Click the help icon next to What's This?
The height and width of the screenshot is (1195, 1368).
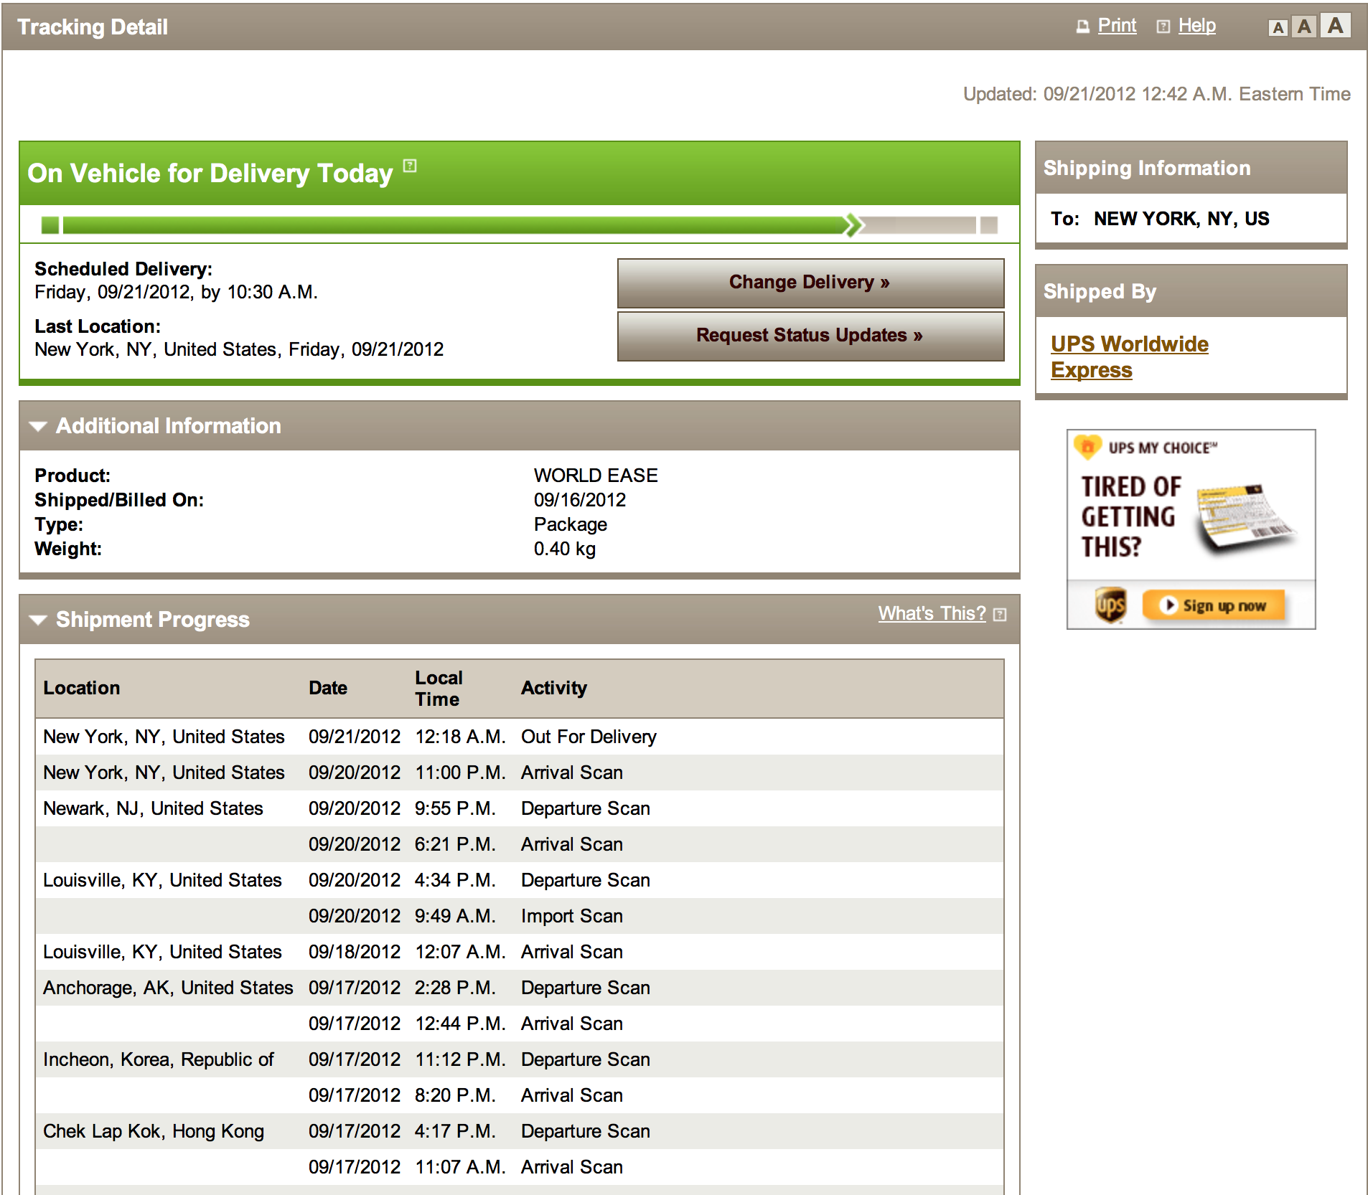(x=1000, y=615)
